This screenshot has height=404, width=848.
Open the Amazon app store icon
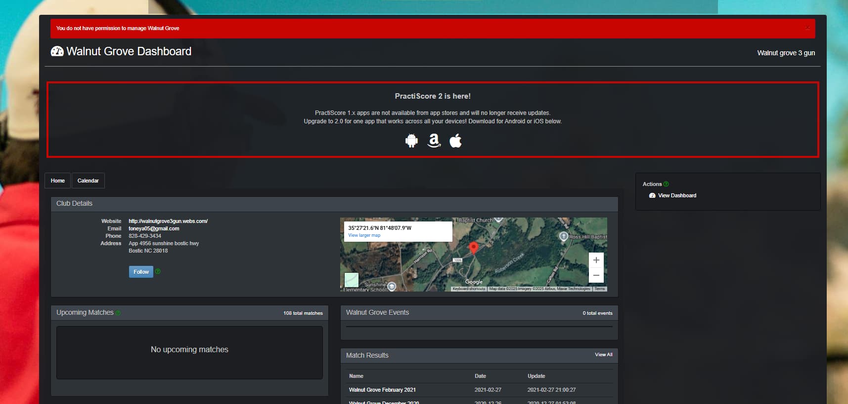[x=434, y=141]
